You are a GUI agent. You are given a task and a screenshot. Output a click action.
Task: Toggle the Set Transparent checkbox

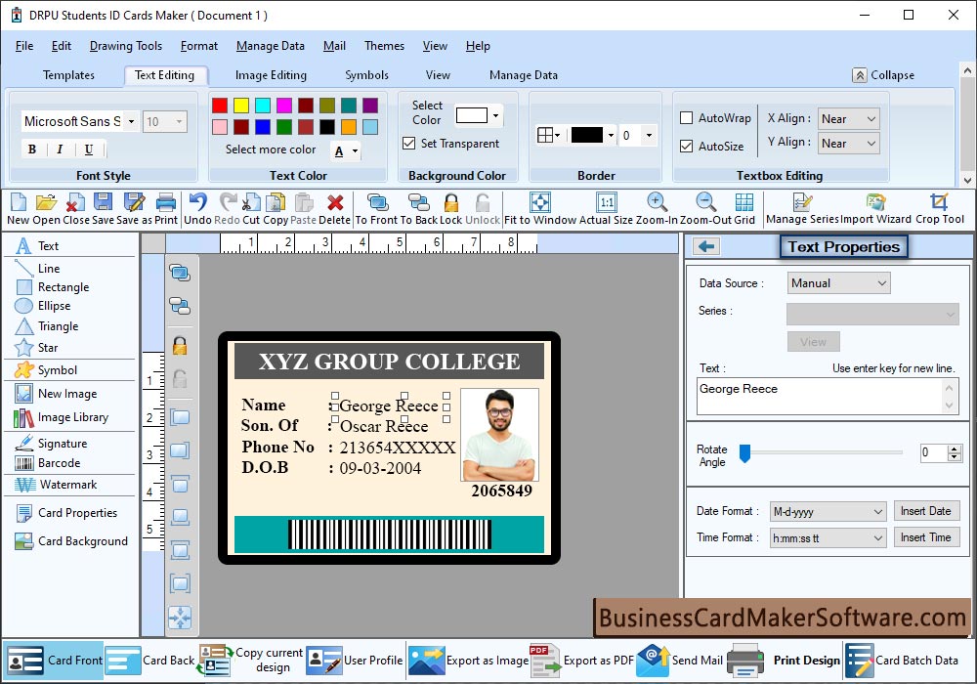click(408, 144)
